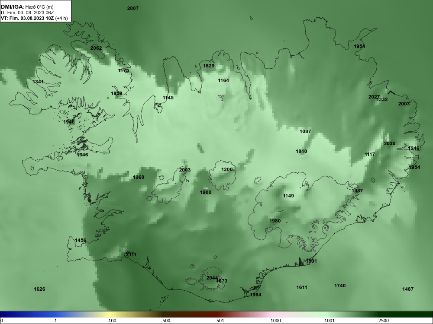The width and height of the screenshot is (433, 324).
Task: Click the 1810 height value
Action: [x=301, y=151]
